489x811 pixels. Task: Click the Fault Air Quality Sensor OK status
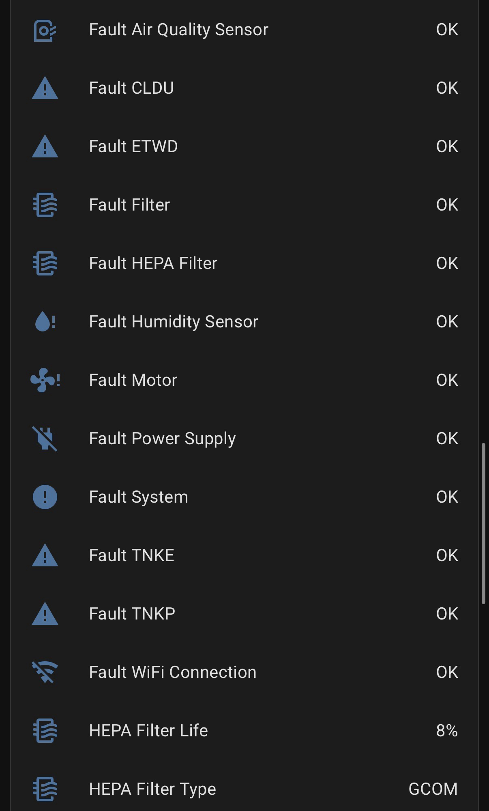coord(447,30)
